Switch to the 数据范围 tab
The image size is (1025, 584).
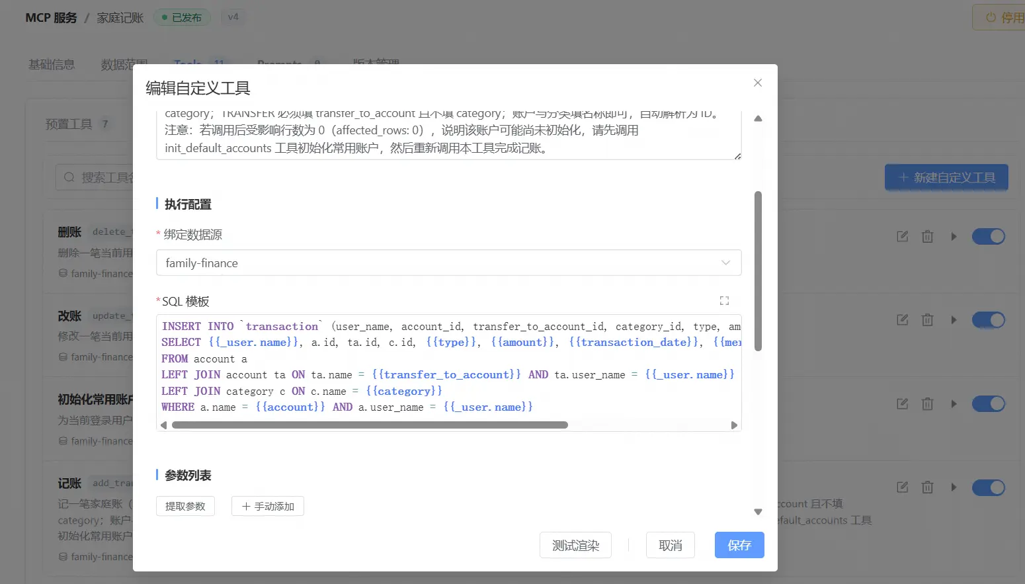123,64
